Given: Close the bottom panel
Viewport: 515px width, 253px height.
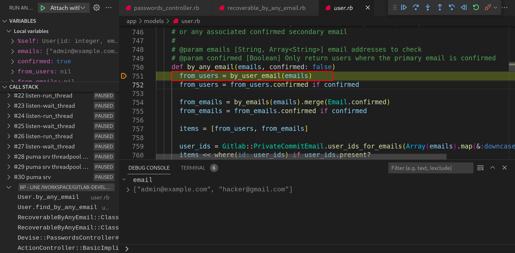Looking at the screenshot, I should (x=505, y=168).
